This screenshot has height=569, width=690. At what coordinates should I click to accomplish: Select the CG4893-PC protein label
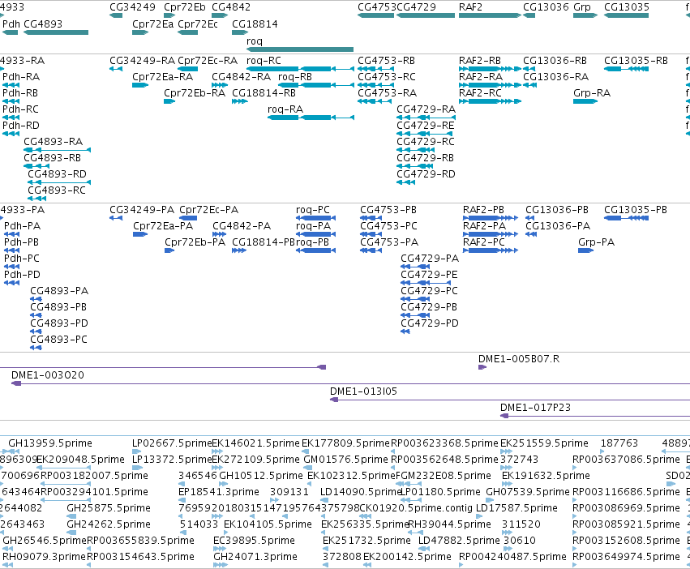[58, 340]
